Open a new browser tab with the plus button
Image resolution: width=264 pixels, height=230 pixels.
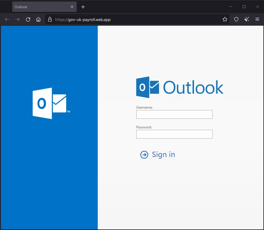83,7
